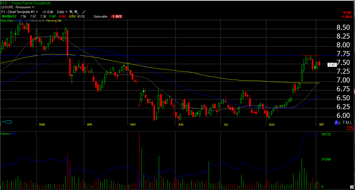The width and height of the screenshot is (355, 190).
Task: Click the OBV indicator legend label
Action: pyautogui.click(x=14, y=134)
